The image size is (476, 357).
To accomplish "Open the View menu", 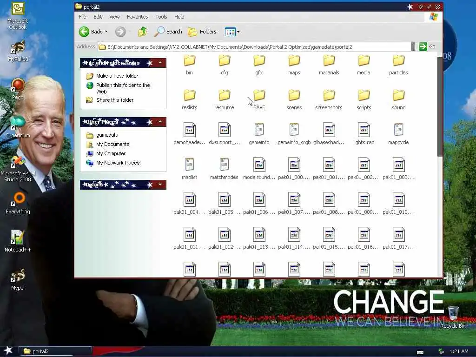I will tap(114, 17).
